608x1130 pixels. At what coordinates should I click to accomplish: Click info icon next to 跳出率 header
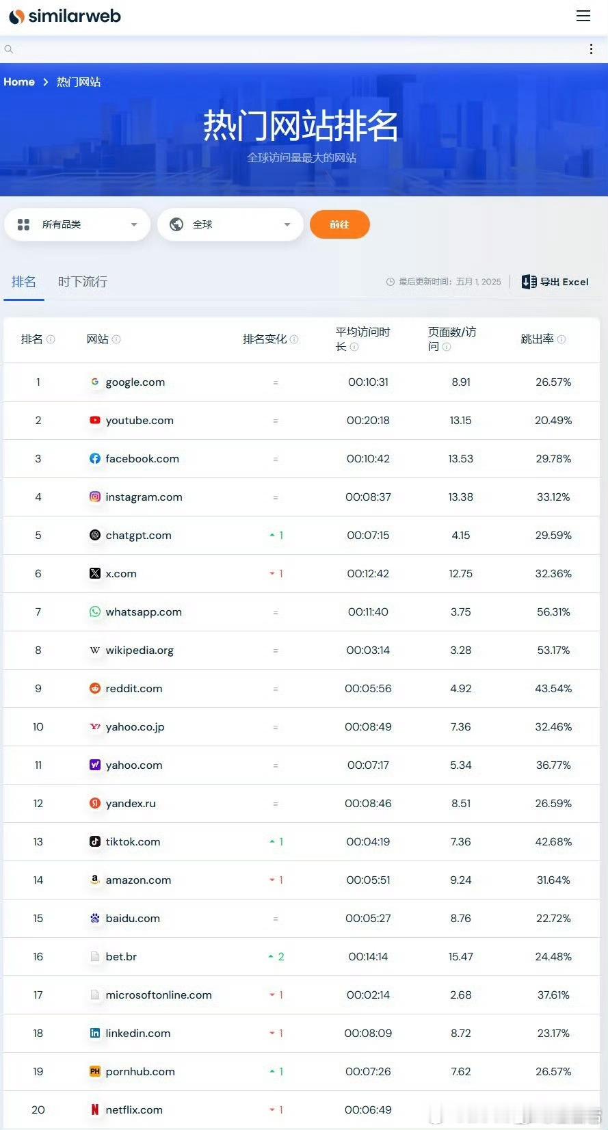pyautogui.click(x=561, y=339)
